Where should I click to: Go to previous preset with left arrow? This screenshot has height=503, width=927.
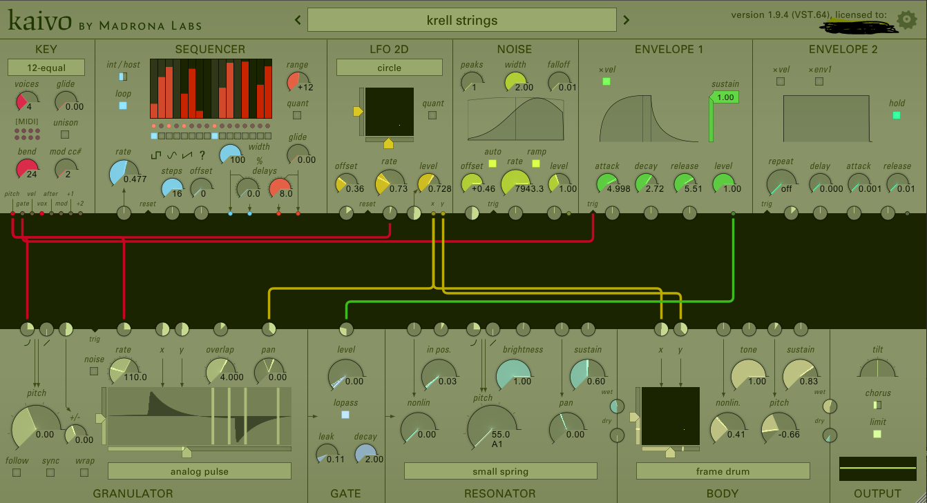[298, 20]
